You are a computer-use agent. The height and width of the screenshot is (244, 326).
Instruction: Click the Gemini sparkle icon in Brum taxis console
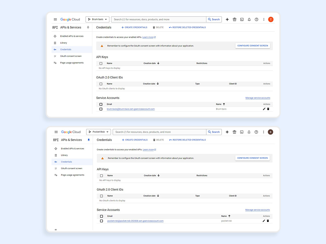click(x=227, y=20)
